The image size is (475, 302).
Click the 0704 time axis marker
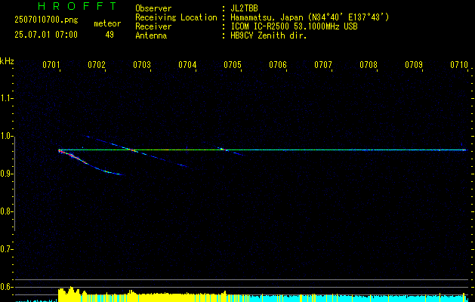187,65
